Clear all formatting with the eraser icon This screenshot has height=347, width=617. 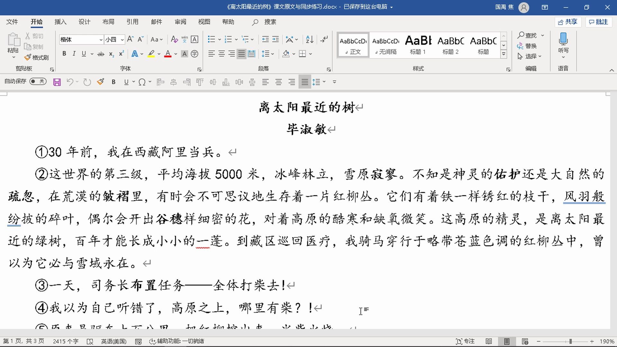point(174,39)
